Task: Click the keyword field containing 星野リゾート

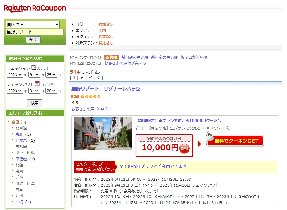Action: 35,32
